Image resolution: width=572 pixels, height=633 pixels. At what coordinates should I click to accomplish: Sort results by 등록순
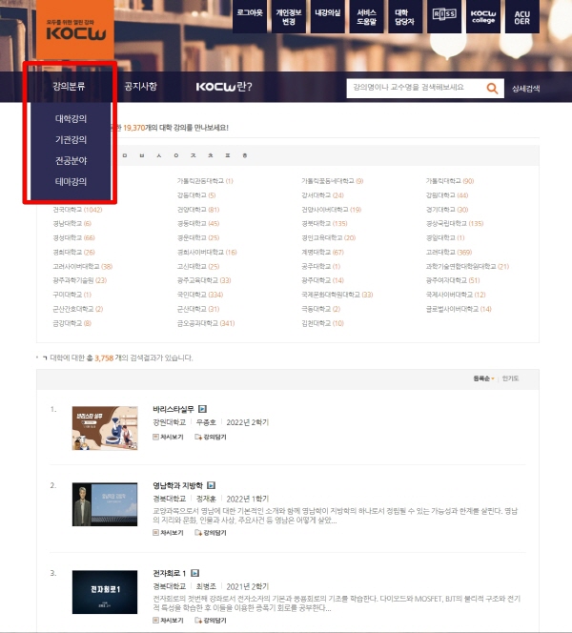click(x=482, y=378)
